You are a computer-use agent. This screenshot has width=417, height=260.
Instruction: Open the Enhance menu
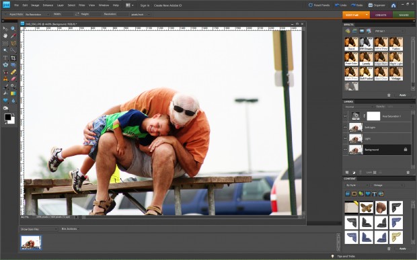[x=48, y=5]
